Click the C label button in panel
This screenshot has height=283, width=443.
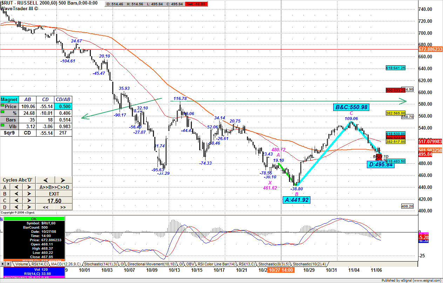point(5,200)
